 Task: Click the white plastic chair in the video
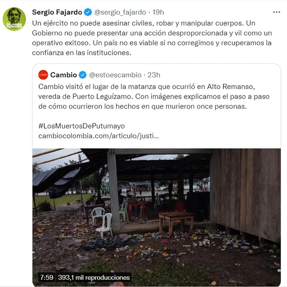[x=105, y=225]
